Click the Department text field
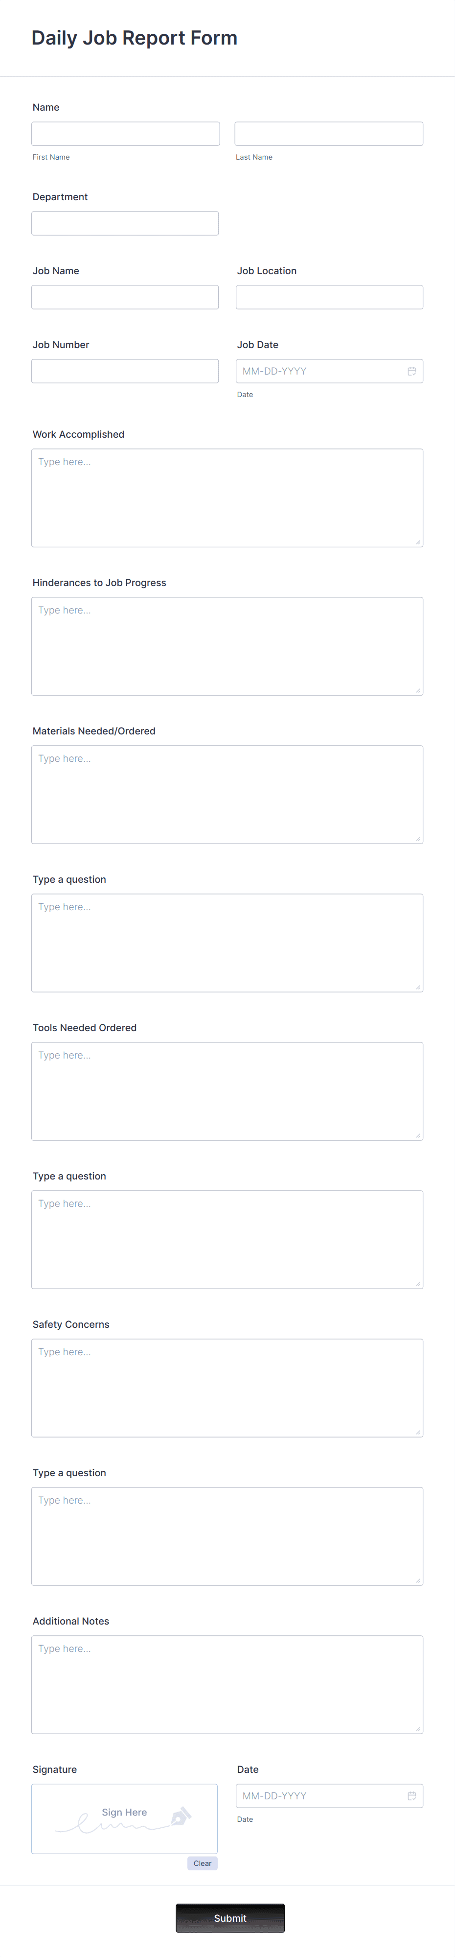 125,223
